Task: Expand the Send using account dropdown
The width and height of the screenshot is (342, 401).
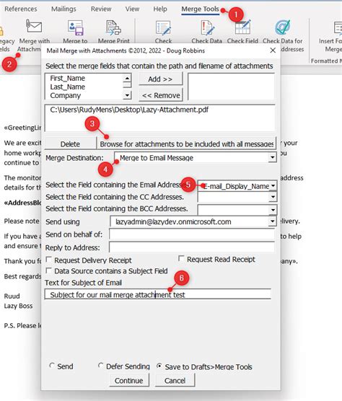Action: tap(273, 221)
